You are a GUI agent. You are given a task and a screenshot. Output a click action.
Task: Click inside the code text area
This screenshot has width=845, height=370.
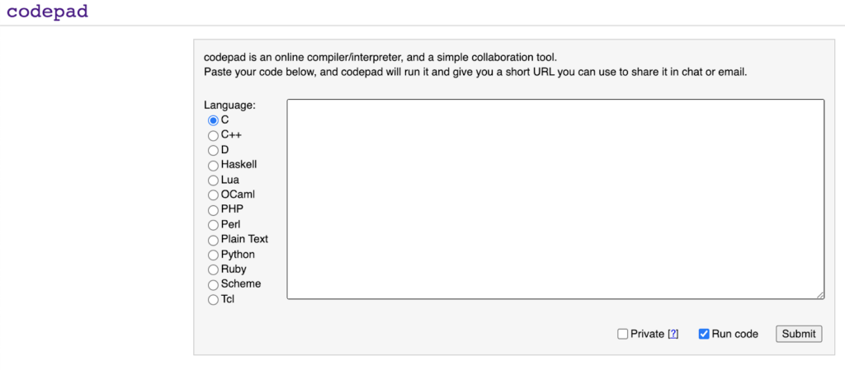coord(555,198)
